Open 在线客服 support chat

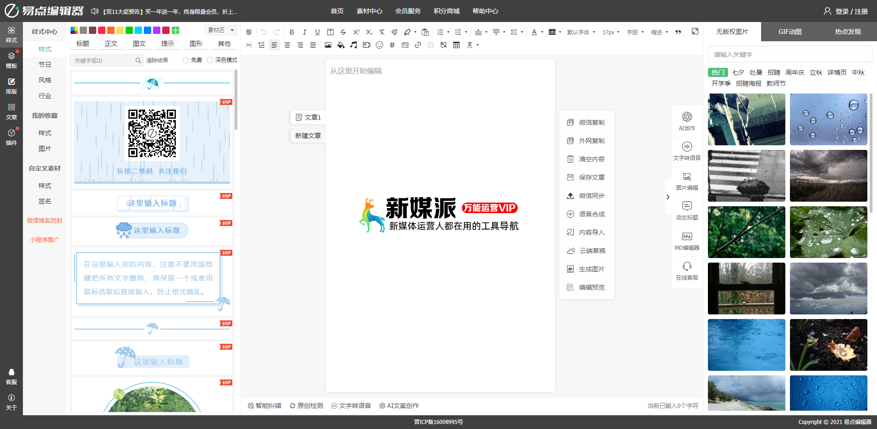[687, 271]
